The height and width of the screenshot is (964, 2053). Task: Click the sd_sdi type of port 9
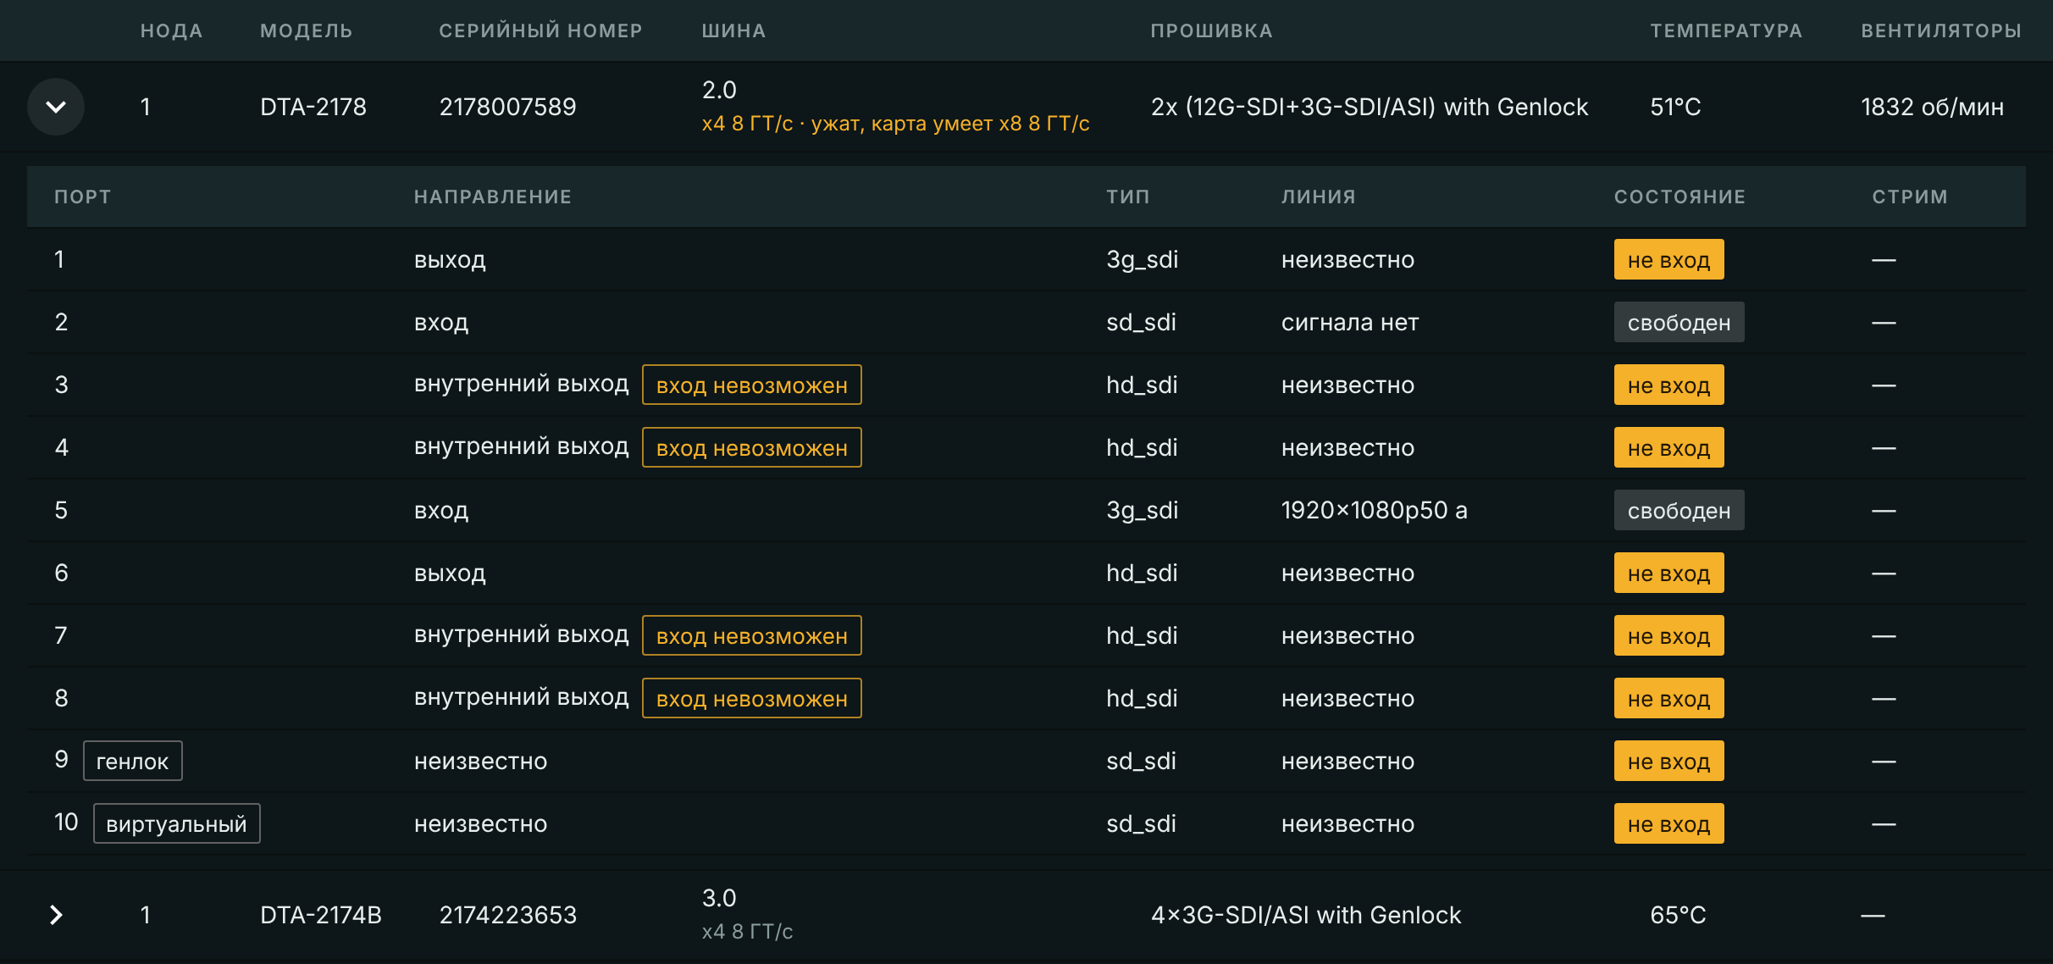click(1141, 761)
